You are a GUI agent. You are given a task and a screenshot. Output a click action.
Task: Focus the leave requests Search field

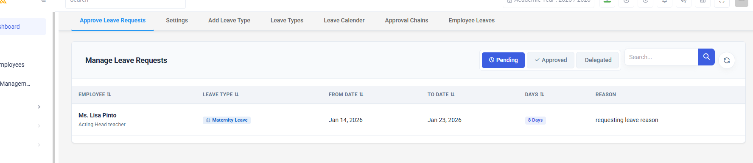click(x=661, y=57)
